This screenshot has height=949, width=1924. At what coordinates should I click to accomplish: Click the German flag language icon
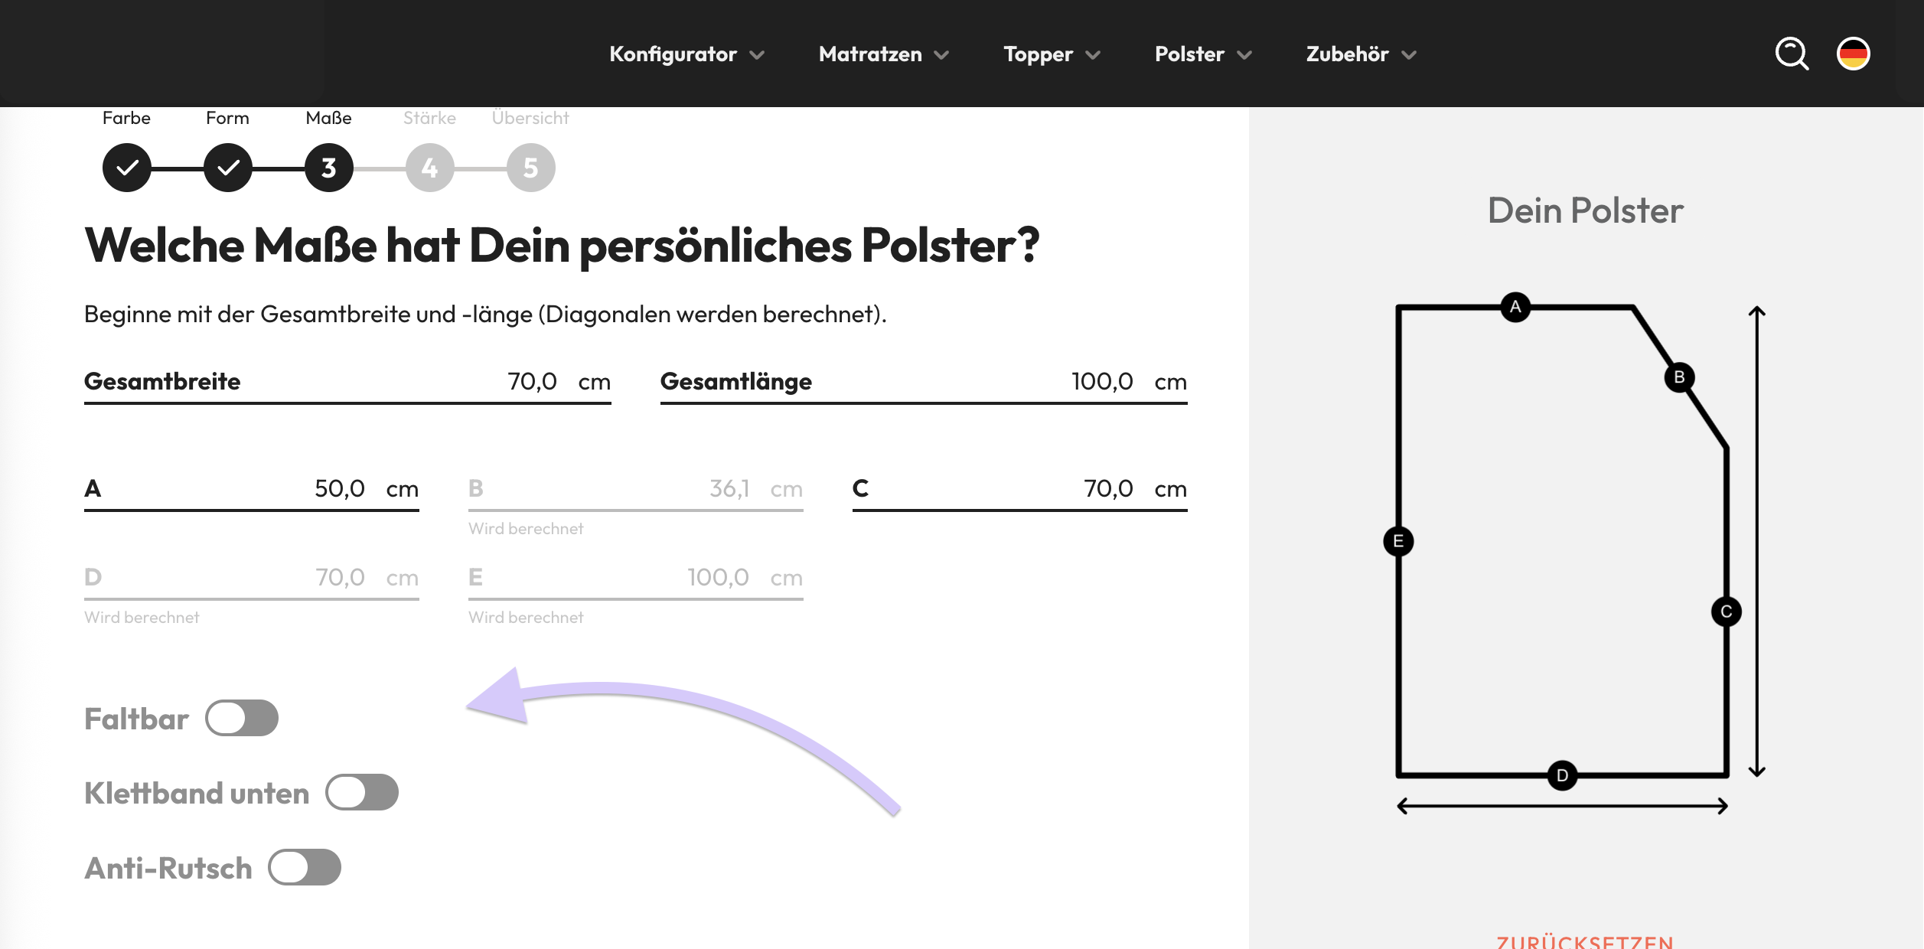[1855, 54]
